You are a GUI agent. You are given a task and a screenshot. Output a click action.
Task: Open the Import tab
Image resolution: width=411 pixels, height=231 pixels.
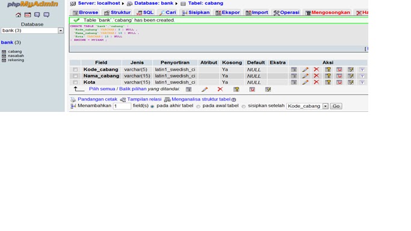tap(257, 13)
